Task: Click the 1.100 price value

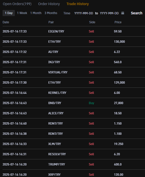Action: (x=118, y=134)
